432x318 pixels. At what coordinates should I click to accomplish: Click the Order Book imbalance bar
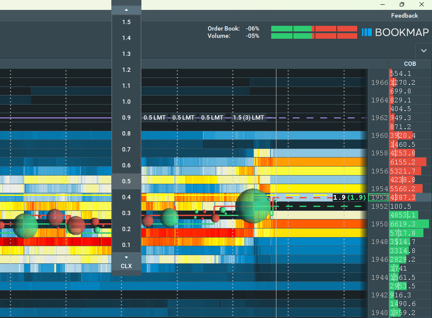314,28
